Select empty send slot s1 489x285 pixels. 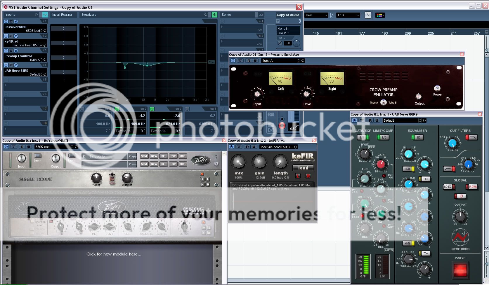pos(242,28)
